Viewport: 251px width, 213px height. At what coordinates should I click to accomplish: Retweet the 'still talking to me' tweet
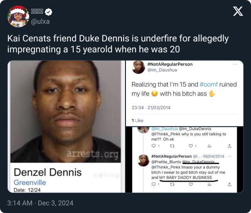172,146
